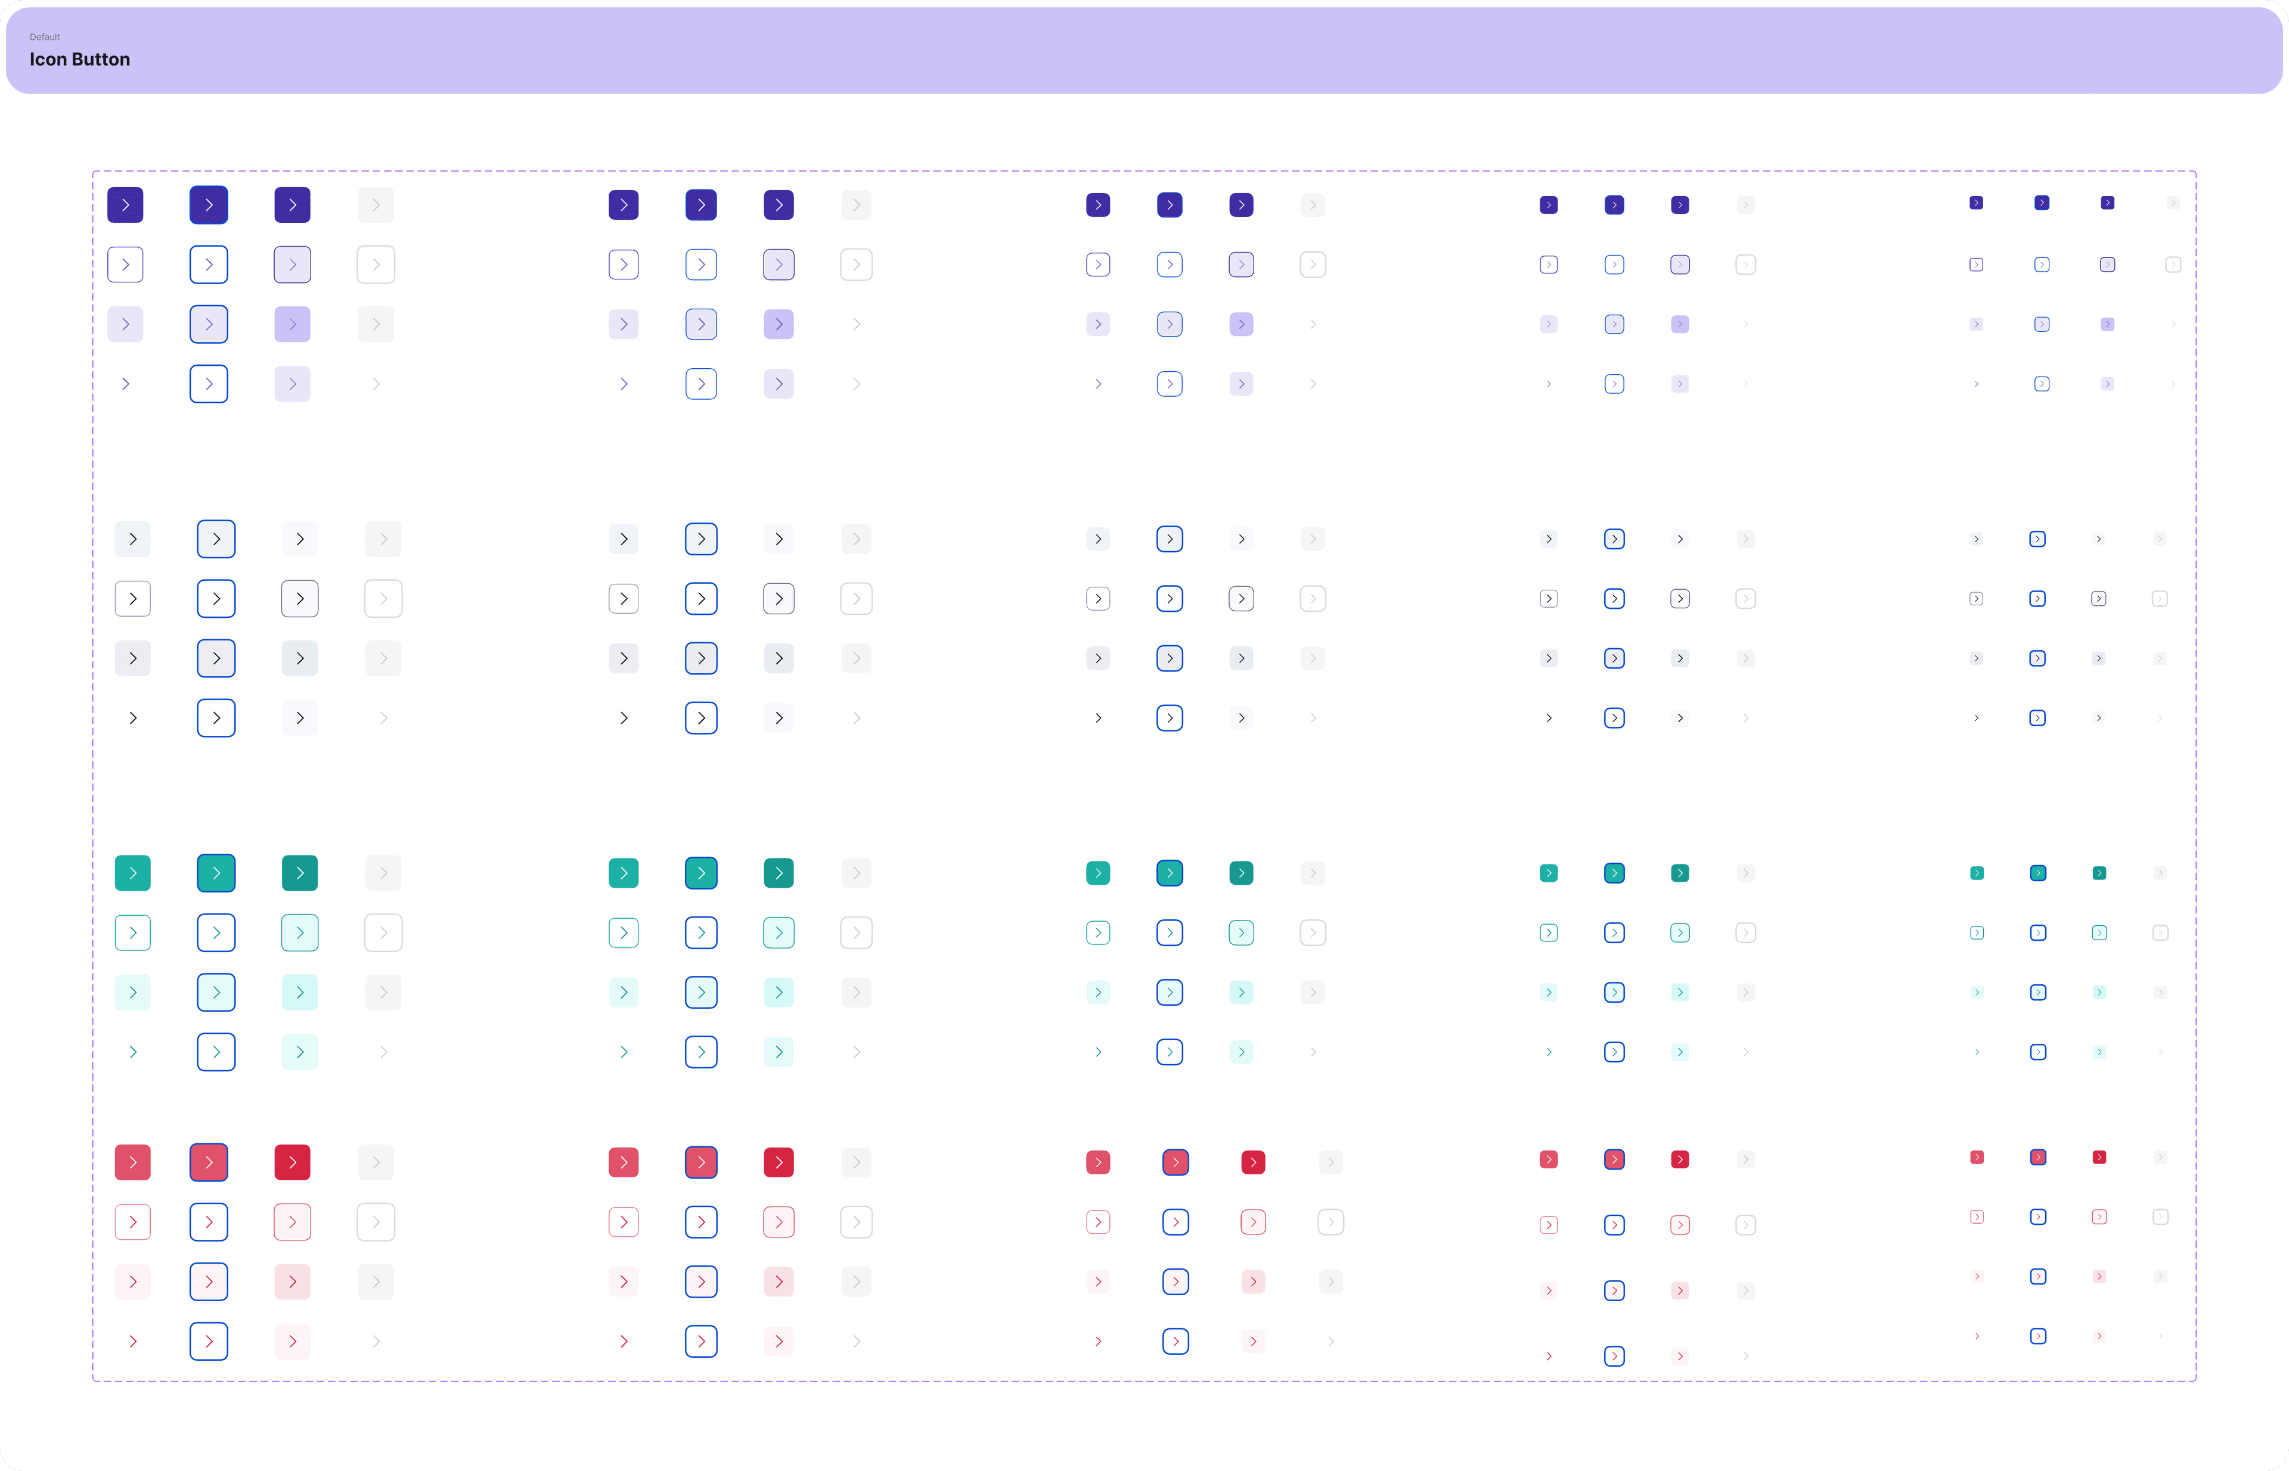
Task: Click the largest bare teal chevron without background
Action: click(x=133, y=1052)
